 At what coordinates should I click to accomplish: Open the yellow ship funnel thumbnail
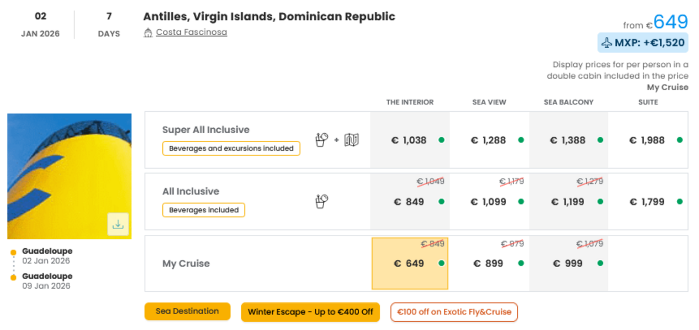[x=69, y=177]
